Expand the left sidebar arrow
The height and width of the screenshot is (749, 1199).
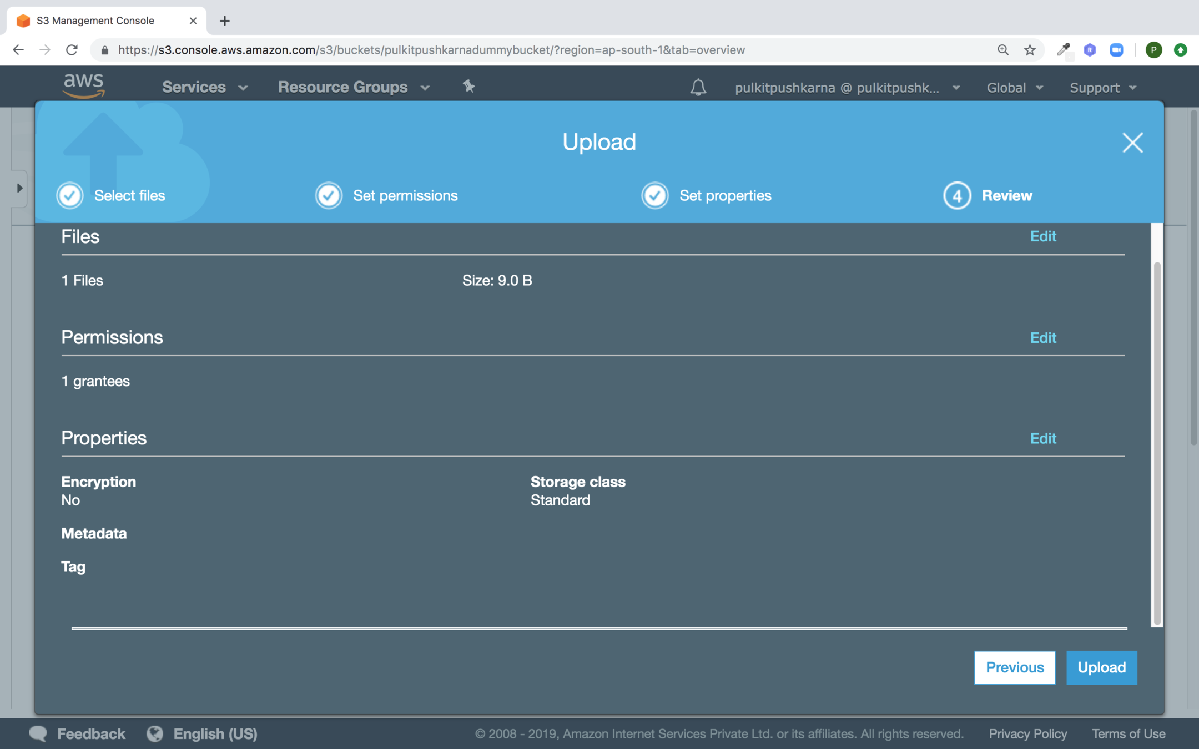point(19,188)
